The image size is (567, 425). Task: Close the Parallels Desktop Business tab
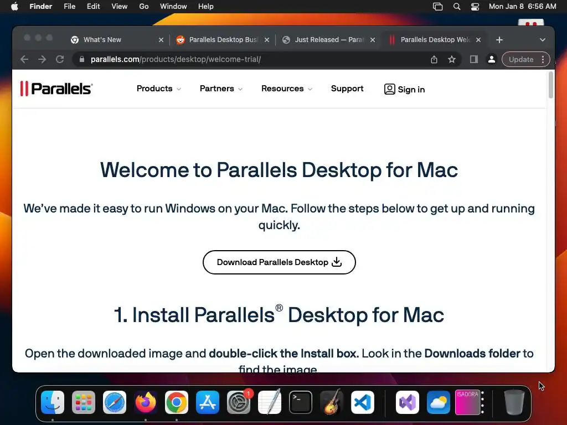[x=267, y=40]
